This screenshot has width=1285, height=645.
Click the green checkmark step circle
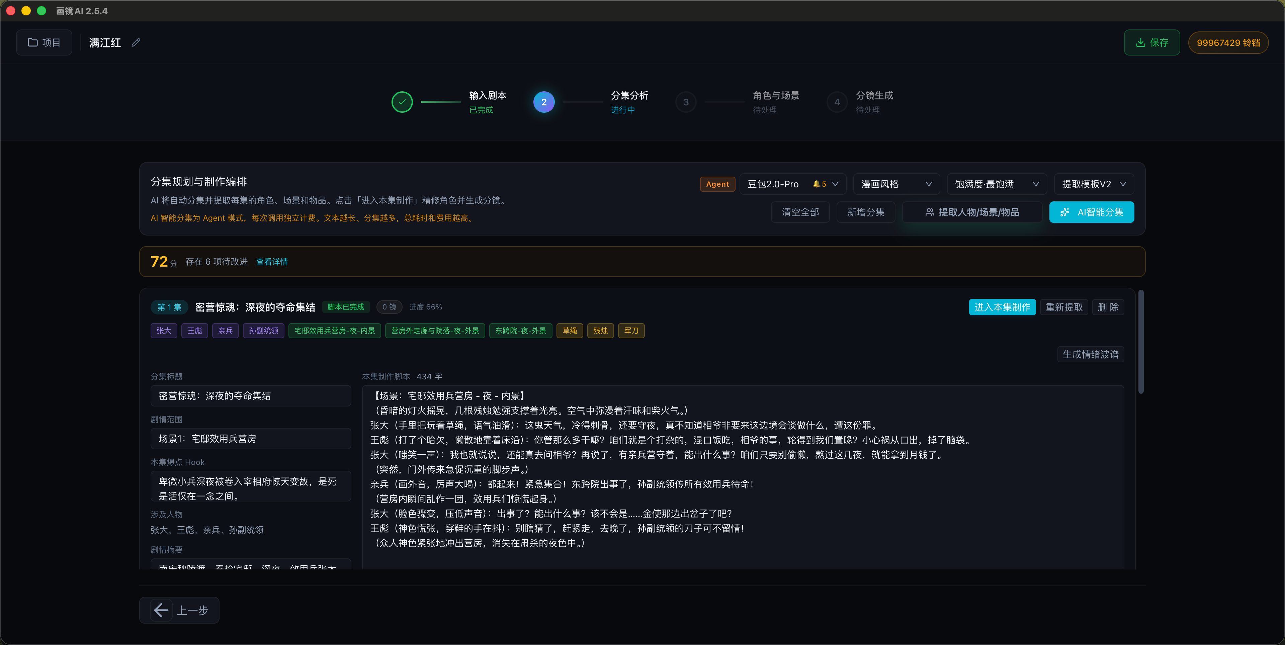(402, 102)
